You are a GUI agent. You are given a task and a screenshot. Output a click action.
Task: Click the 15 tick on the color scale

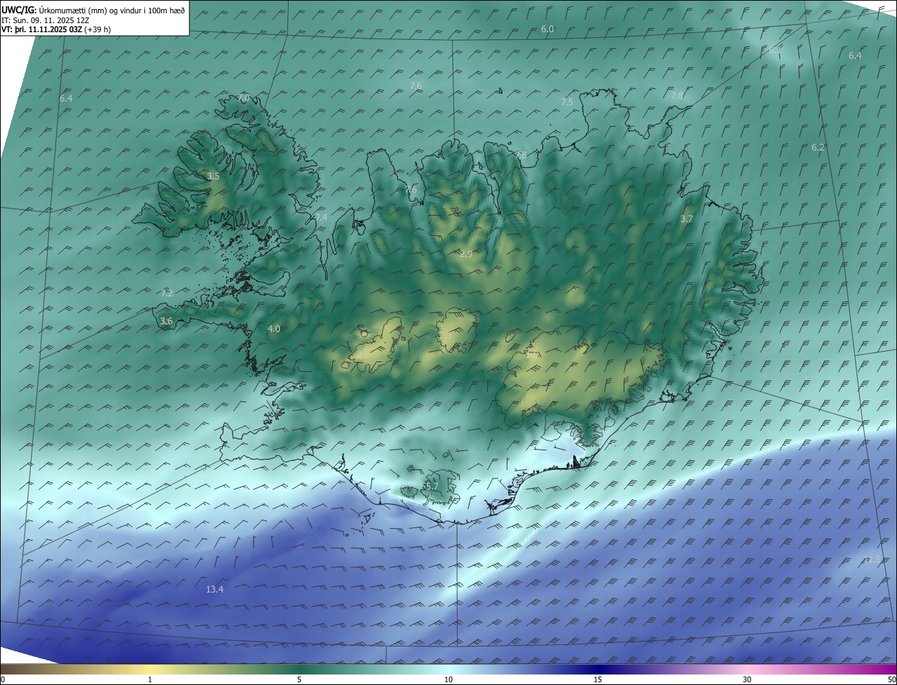coord(598,679)
